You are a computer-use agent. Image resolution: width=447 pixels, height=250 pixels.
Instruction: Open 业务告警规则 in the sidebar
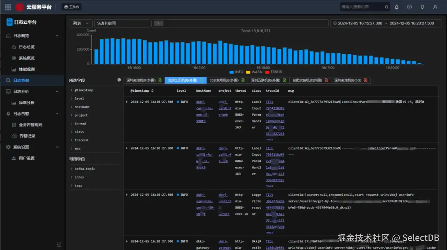[x=30, y=125]
